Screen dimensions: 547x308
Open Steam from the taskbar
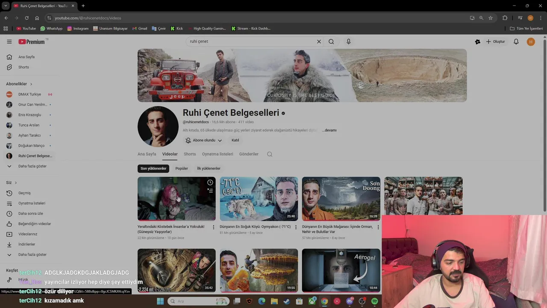pyautogui.click(x=287, y=301)
